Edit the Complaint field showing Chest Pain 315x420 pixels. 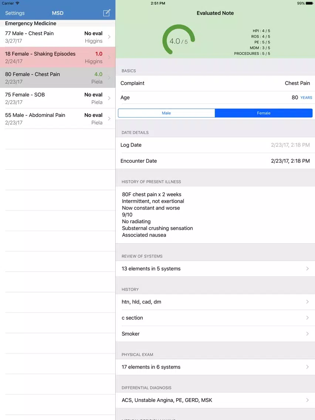pyautogui.click(x=215, y=83)
